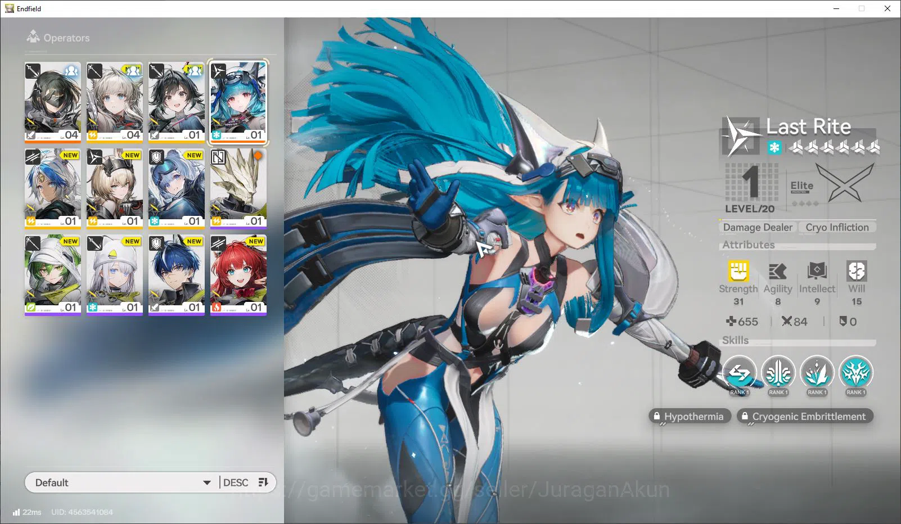This screenshot has height=524, width=901.
Task: Select the silver-haired Lv.04 operator card
Action: [x=115, y=102]
